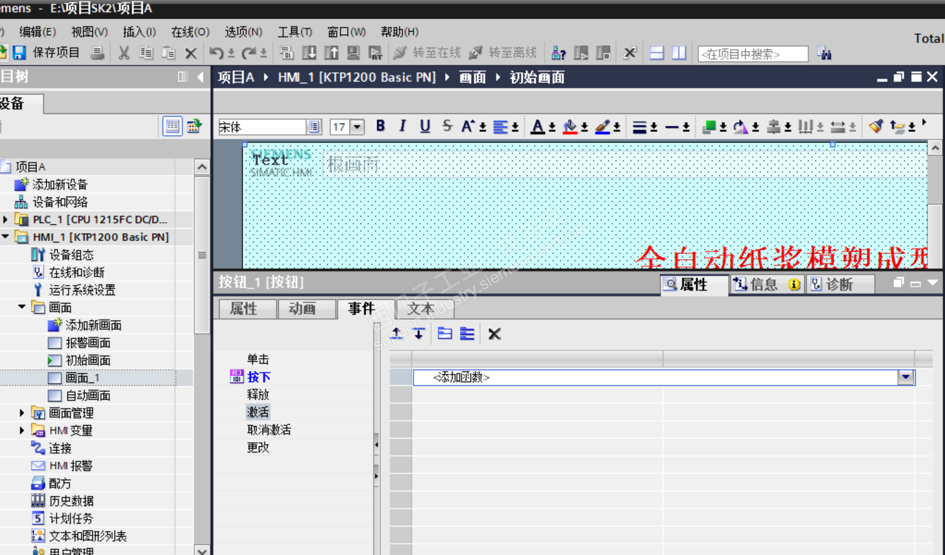Open the 编辑(E) menu
Image resolution: width=945 pixels, height=555 pixels.
point(38,31)
